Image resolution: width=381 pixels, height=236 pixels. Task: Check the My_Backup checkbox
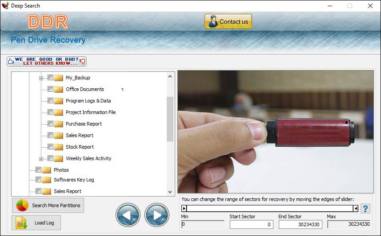click(50, 77)
